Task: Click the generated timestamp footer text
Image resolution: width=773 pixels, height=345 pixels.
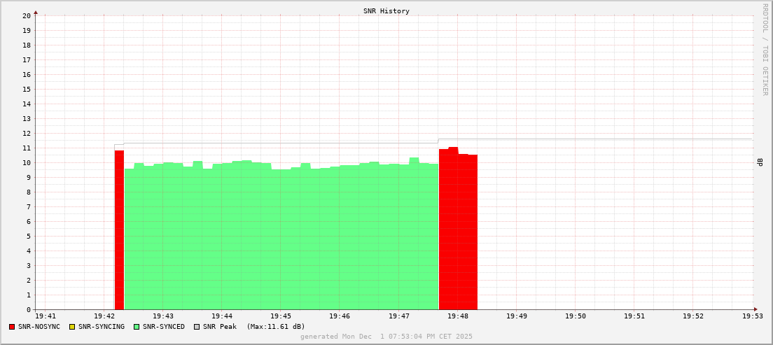Action: 386,337
